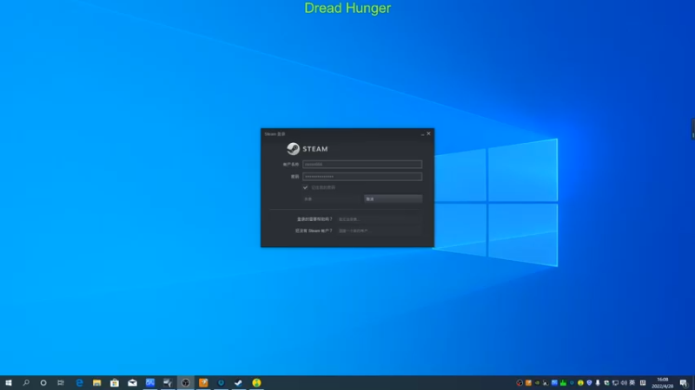Open Microsoft Store from taskbar

(115, 383)
